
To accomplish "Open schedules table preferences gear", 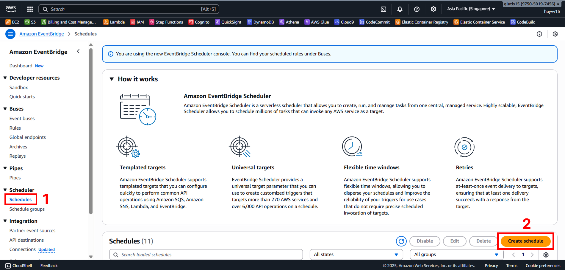I will coord(546,255).
